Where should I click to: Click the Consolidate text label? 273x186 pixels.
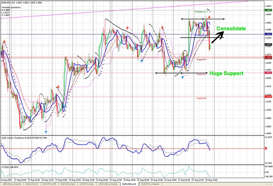pyautogui.click(x=231, y=28)
